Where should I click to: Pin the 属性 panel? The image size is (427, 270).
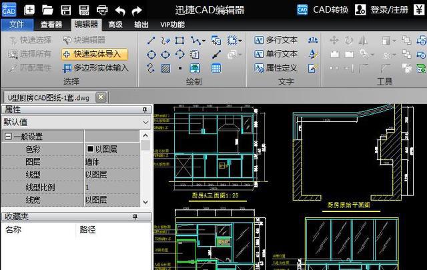[x=145, y=110]
